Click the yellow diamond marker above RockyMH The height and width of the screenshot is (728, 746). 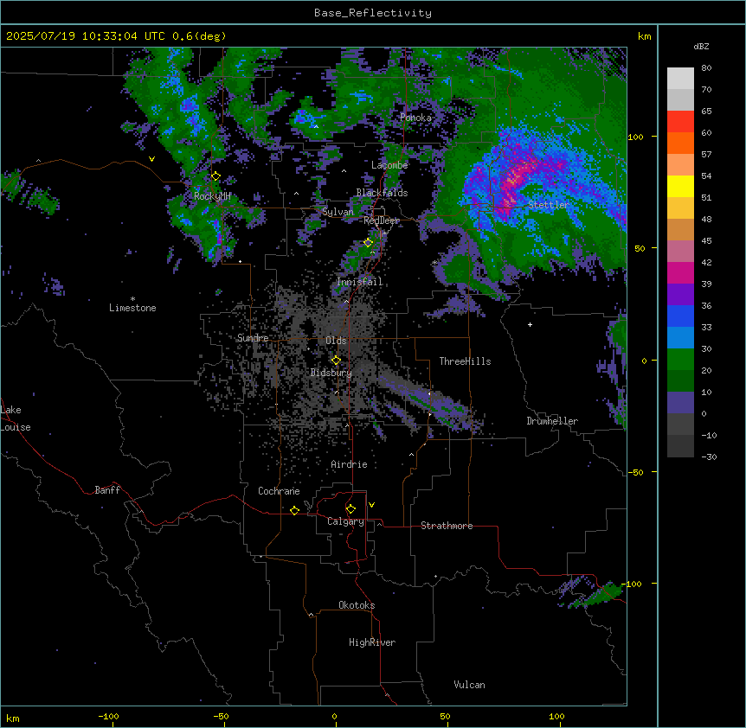click(x=215, y=176)
